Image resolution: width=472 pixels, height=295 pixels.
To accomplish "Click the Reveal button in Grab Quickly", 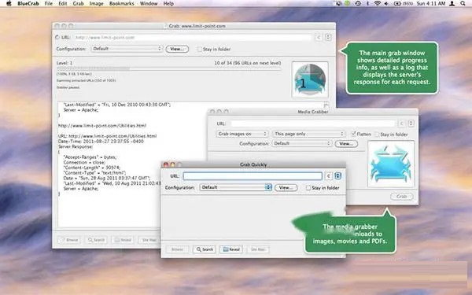I will (x=230, y=249).
